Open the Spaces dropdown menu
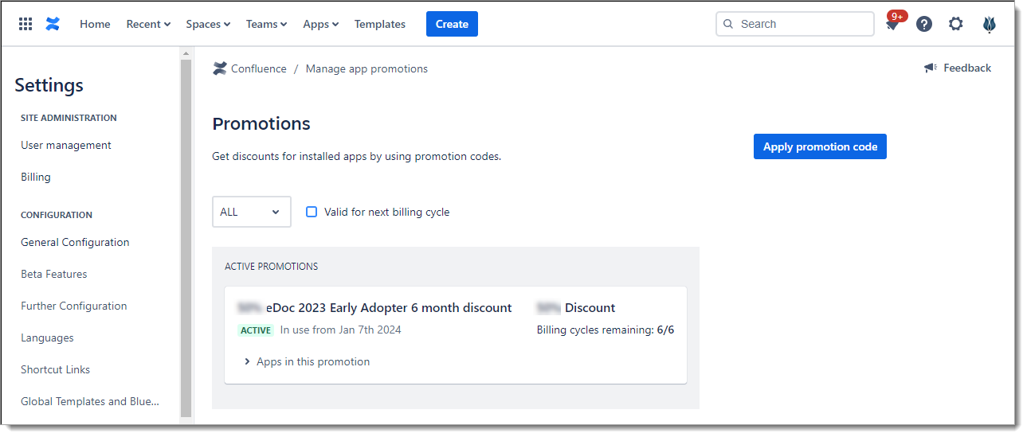 [x=208, y=24]
